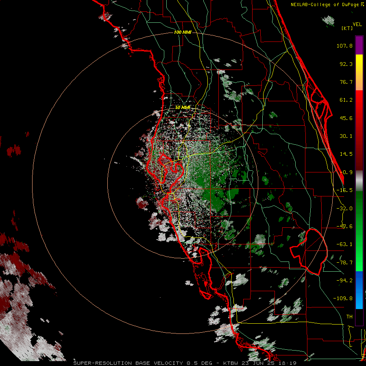Click the TH label on the legend
366x366 pixels.
pyautogui.click(x=349, y=317)
